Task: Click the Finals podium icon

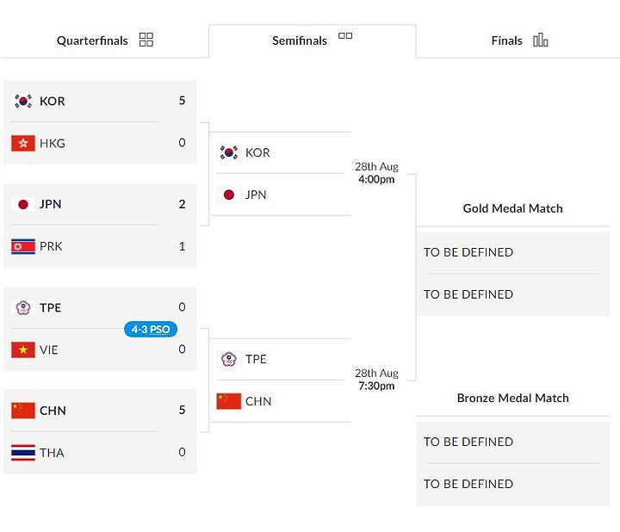Action: pyautogui.click(x=540, y=40)
